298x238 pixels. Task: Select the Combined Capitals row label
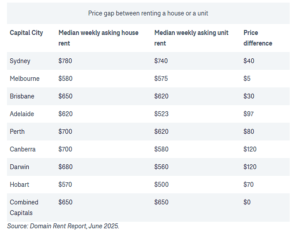(x=24, y=208)
